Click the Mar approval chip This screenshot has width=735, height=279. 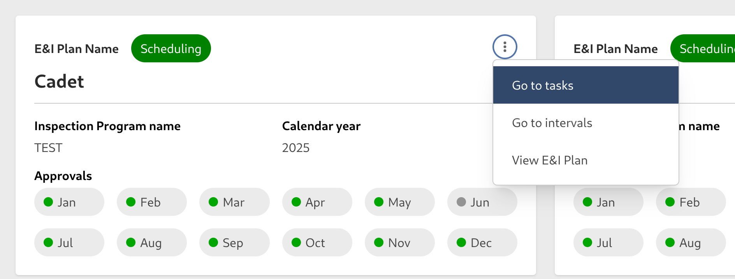click(x=234, y=202)
